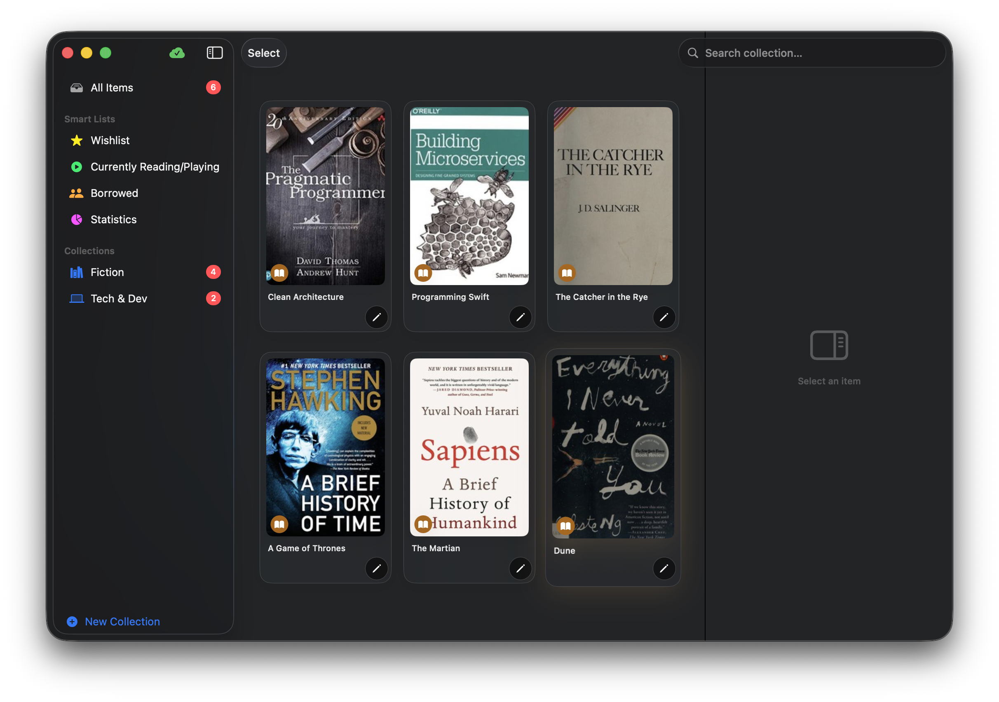Edit The Catcher in the Rye via pencil
The width and height of the screenshot is (999, 702).
point(664,317)
